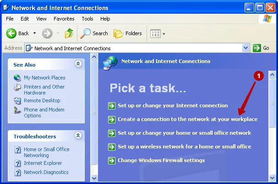Select Set up or change your Internet connection
The height and width of the screenshot is (184, 278).
pos(173,105)
